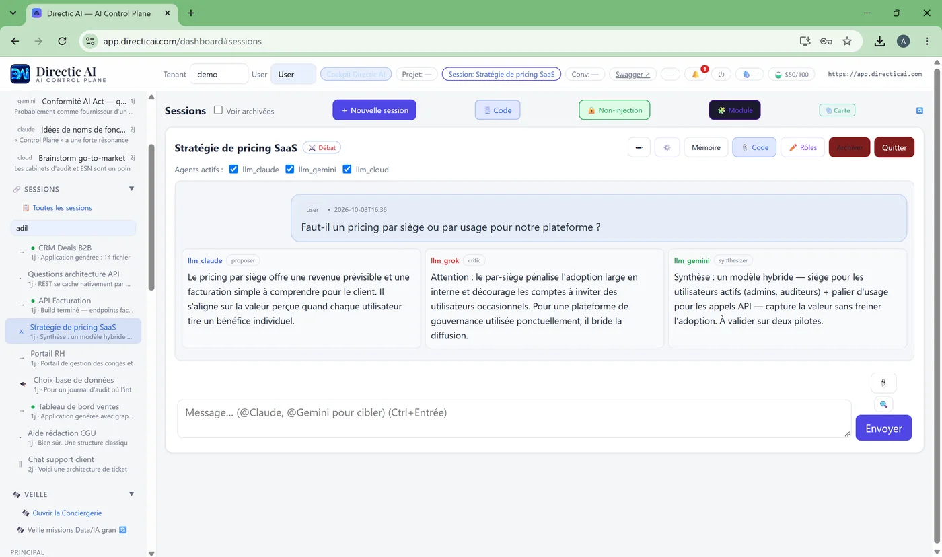942x557 pixels.
Task: Select the Portail RH session
Action: [73, 358]
